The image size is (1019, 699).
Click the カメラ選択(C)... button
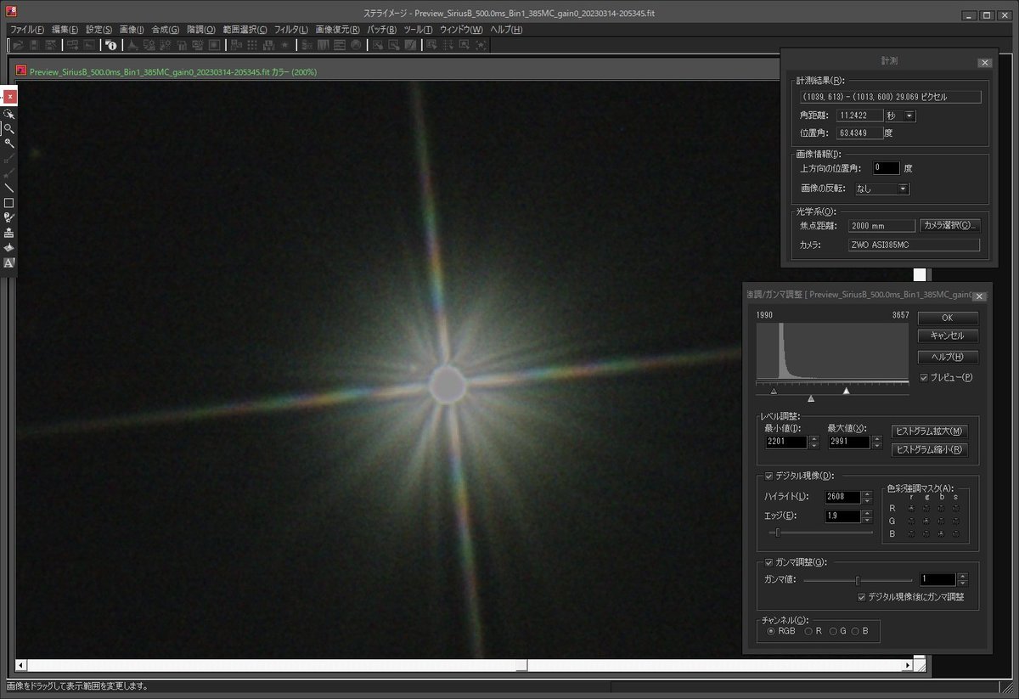point(950,226)
